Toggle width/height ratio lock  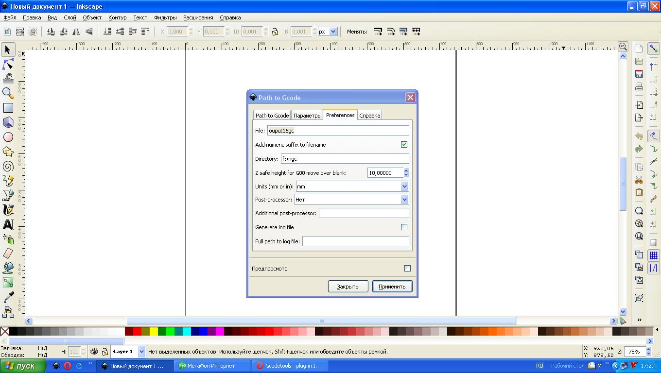[275, 32]
